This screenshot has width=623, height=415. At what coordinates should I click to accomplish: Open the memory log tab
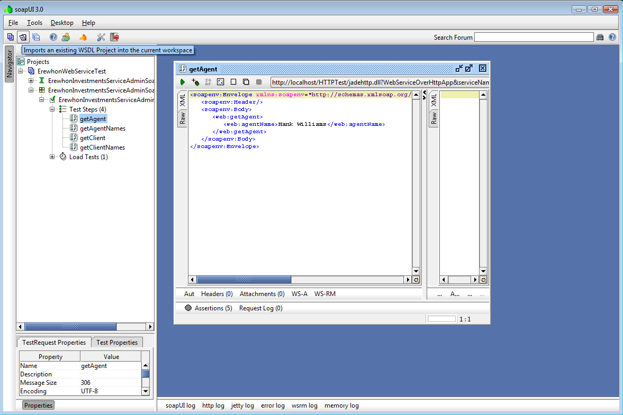342,405
